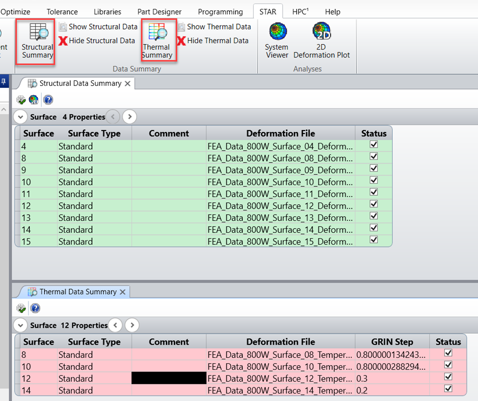Open the Libraries ribbon tab
Viewport: 478px width, 401px height.
(x=107, y=12)
